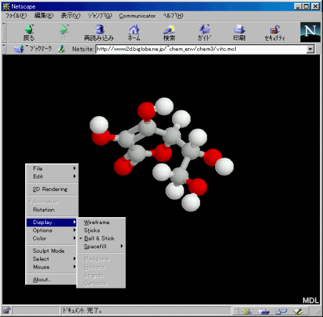Screen dimensions: 323x317
Task: Click the Netsite: label
Action: tap(83, 49)
